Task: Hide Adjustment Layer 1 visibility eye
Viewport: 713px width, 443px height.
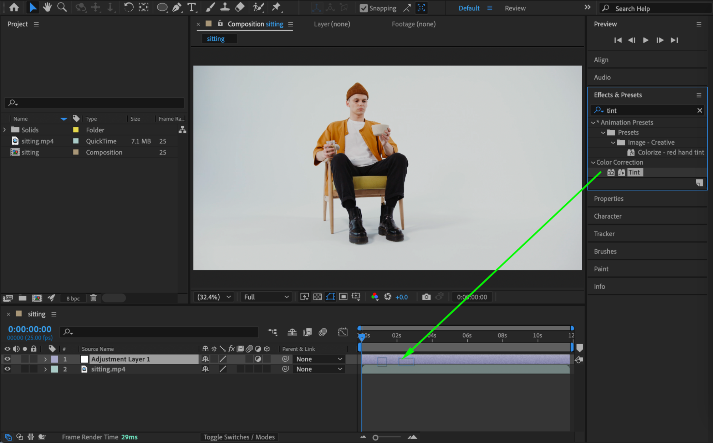Action: coord(7,359)
